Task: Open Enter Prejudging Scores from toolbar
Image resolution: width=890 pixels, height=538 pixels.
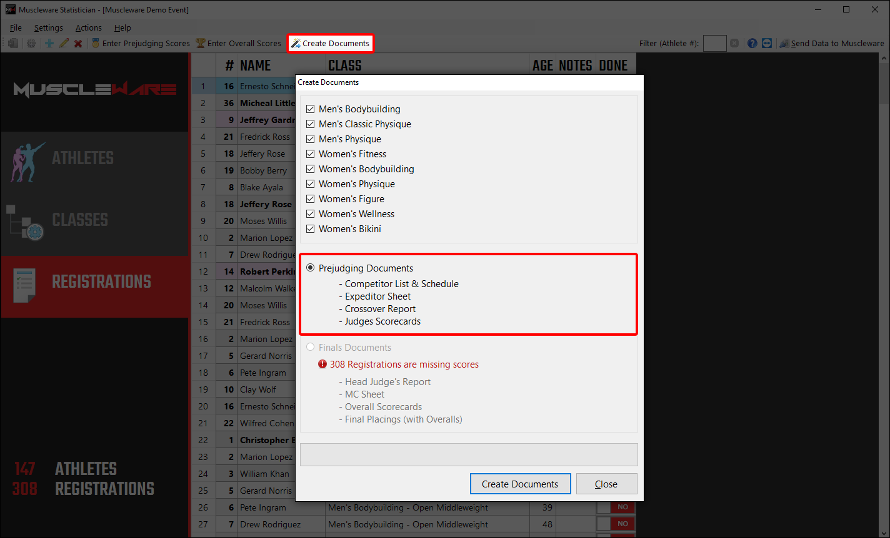Action: tap(141, 43)
